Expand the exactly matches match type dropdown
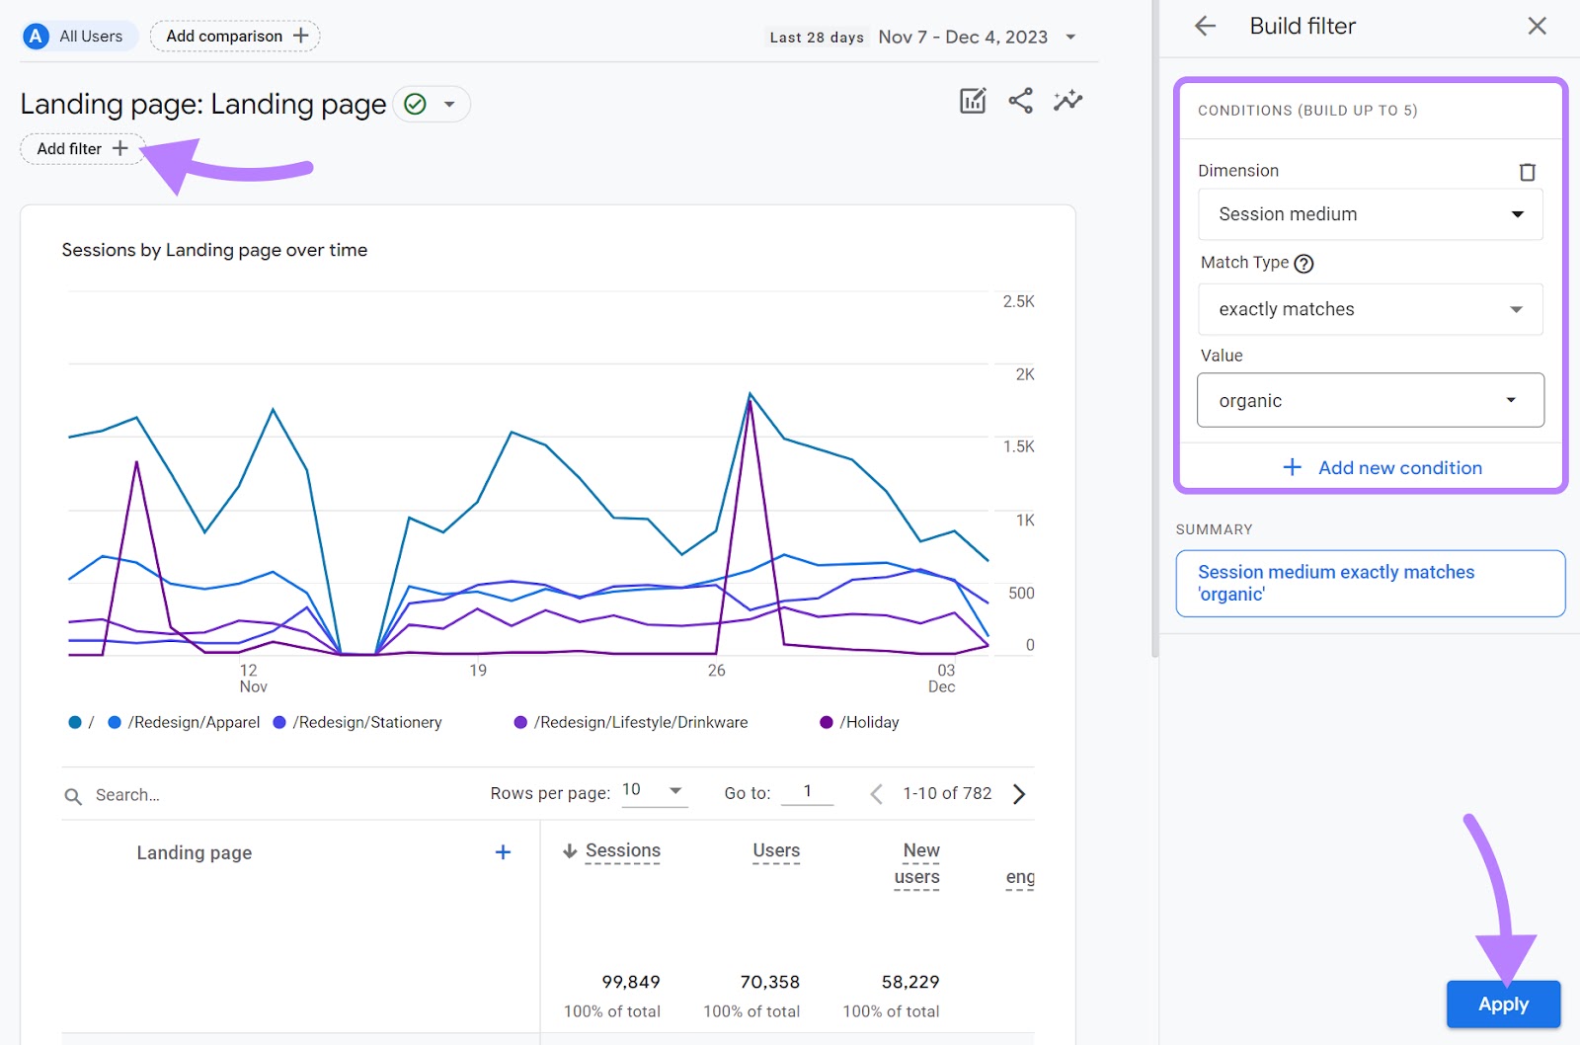1580x1045 pixels. tap(1370, 310)
